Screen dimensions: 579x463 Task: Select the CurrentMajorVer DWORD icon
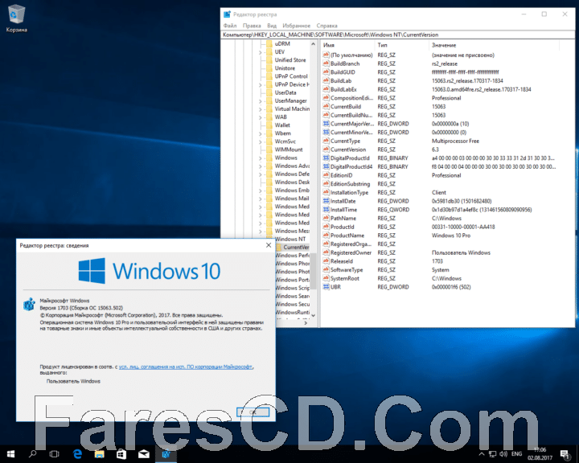coord(326,124)
